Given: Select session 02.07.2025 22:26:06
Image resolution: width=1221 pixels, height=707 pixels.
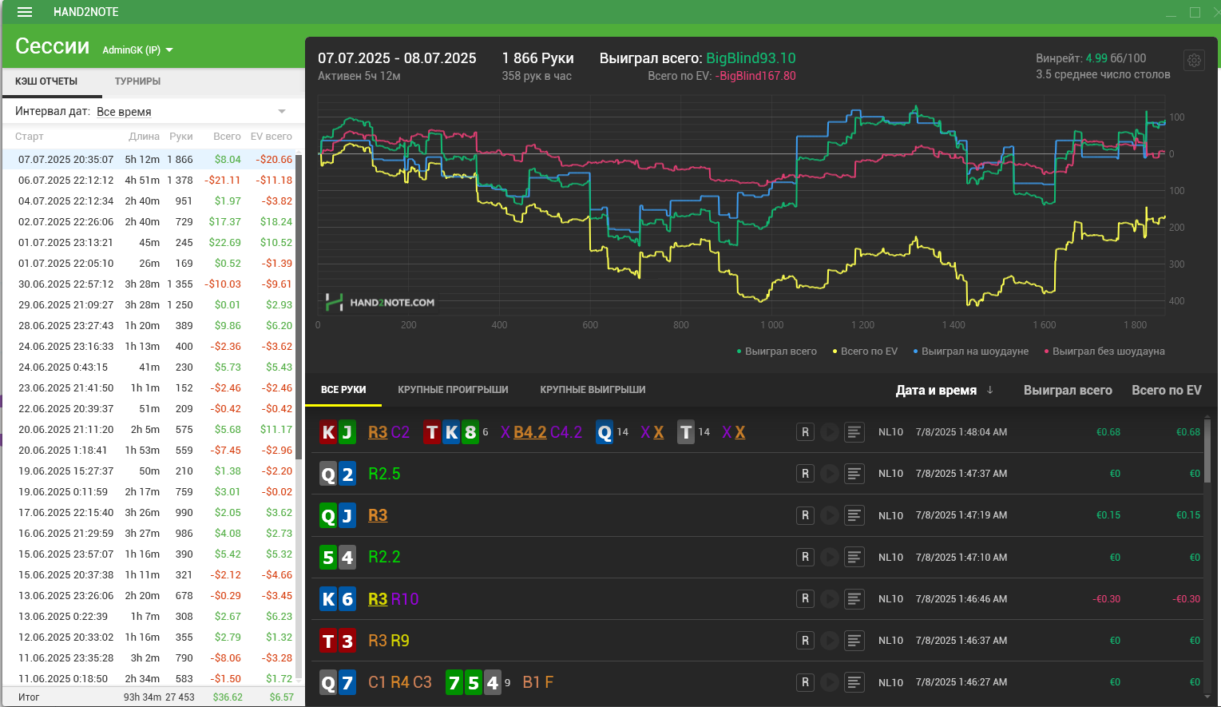Looking at the screenshot, I should (x=149, y=222).
